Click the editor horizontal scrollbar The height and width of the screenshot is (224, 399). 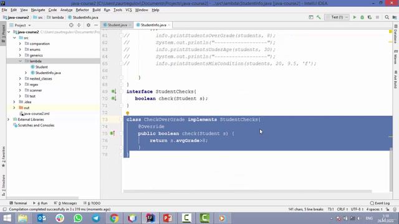pyautogui.click(x=248, y=191)
